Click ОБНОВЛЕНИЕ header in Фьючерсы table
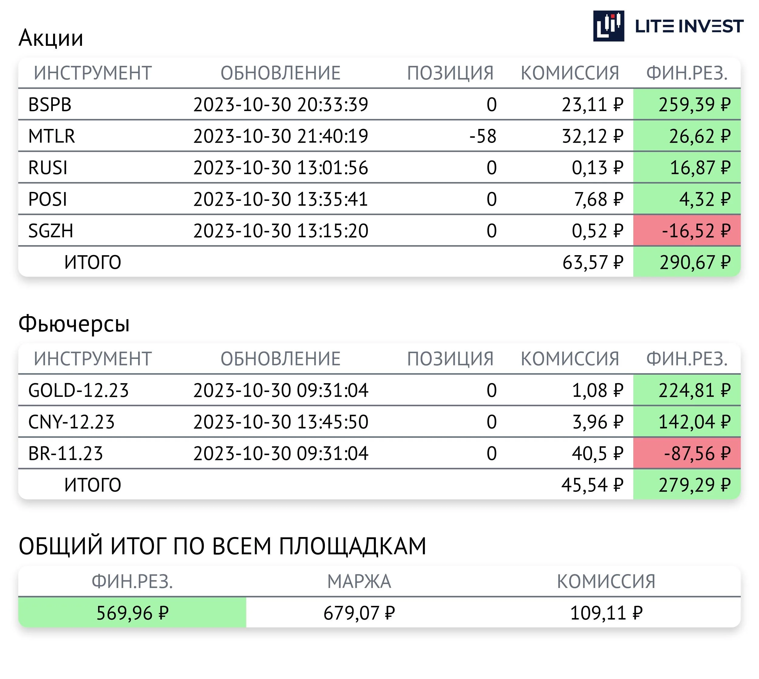 tap(281, 359)
